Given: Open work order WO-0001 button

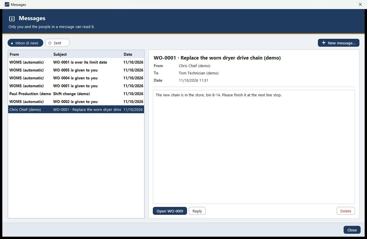Looking at the screenshot, I should click(170, 211).
